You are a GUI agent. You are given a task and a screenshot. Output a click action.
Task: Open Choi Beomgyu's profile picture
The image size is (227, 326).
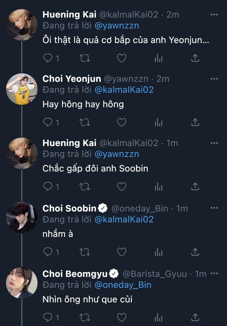pos(22,283)
